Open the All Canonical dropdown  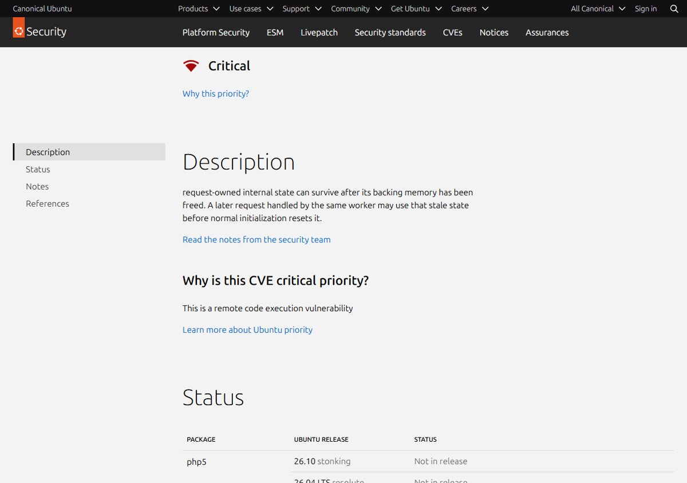click(598, 9)
